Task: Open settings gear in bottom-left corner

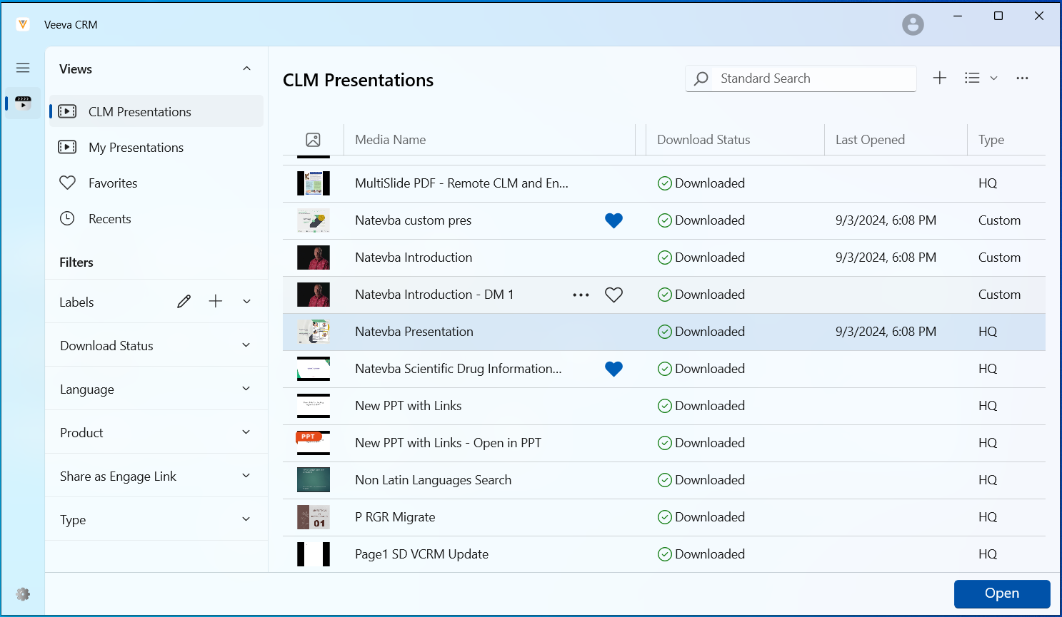Action: click(x=23, y=594)
